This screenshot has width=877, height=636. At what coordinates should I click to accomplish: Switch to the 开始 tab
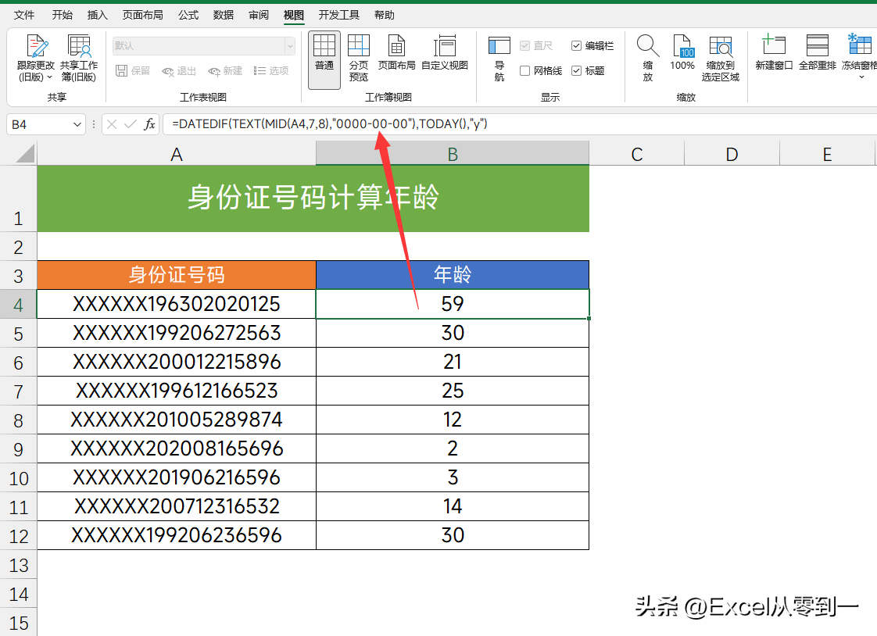(x=62, y=15)
